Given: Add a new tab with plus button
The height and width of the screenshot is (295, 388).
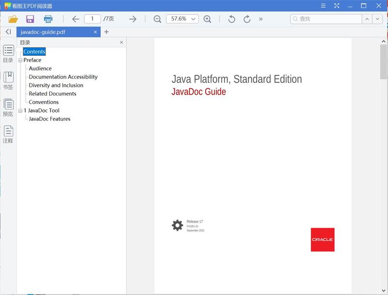Looking at the screenshot, I should [x=106, y=32].
